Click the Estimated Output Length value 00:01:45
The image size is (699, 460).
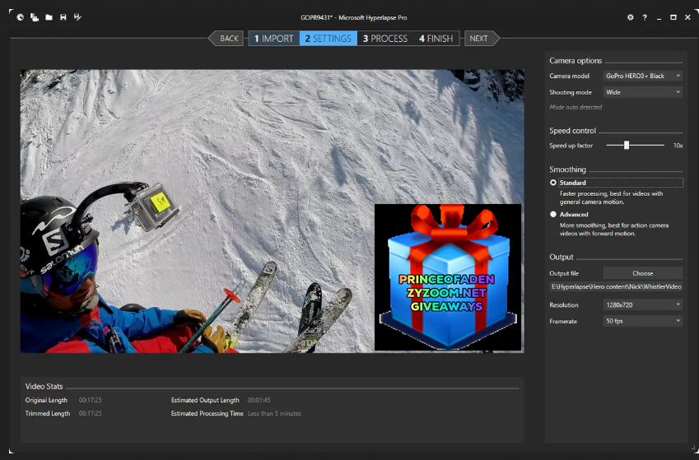[259, 400]
